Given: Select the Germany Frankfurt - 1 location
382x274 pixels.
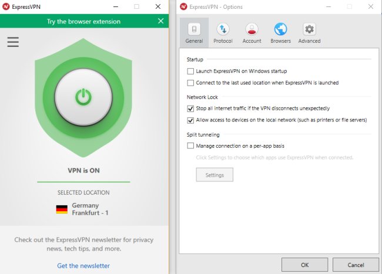Looking at the screenshot, I should tap(82, 209).
